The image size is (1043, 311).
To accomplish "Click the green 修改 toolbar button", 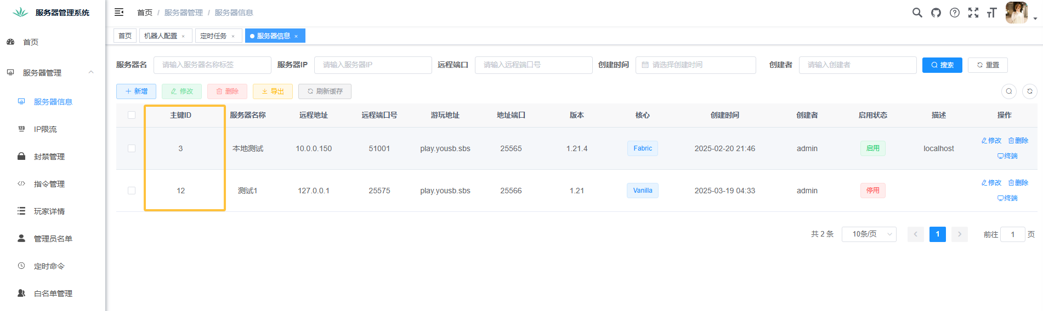I will tap(182, 91).
